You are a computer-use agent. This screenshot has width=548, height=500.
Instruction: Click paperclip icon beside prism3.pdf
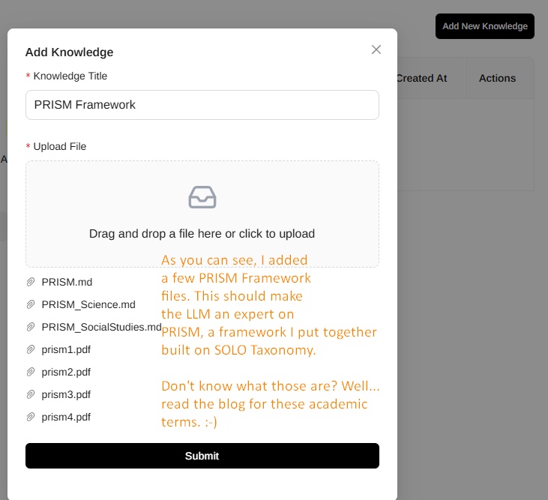[x=31, y=394]
